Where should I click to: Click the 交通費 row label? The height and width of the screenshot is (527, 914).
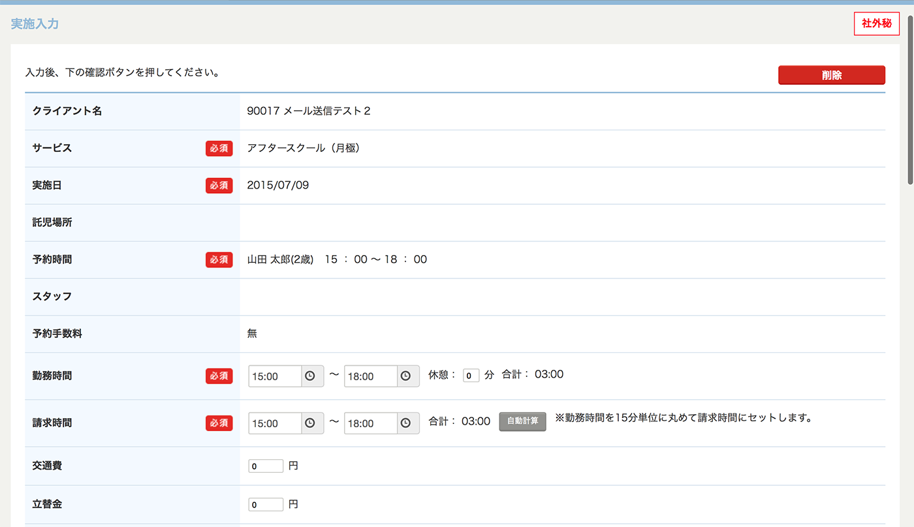[48, 466]
